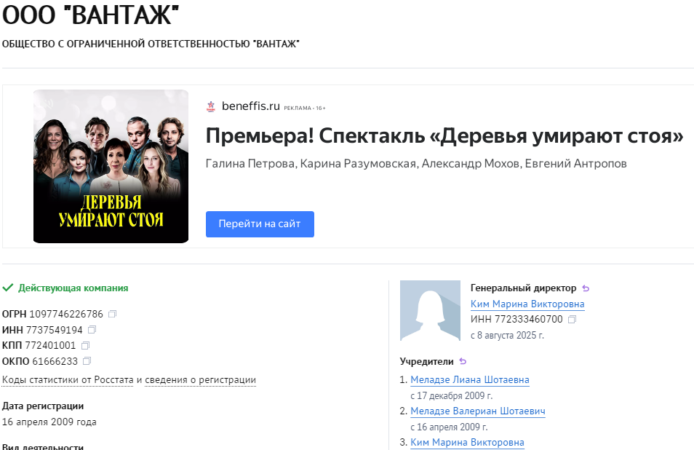The width and height of the screenshot is (694, 450).
Task: Open change history for Генеральный директор
Action: click(x=587, y=288)
